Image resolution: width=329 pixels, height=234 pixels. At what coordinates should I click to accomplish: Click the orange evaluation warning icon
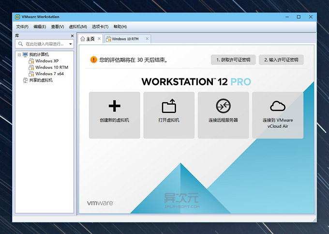pos(93,60)
